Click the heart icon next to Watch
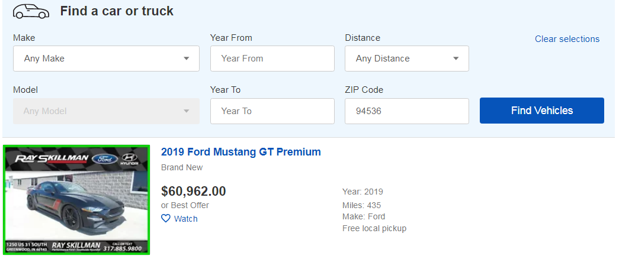 (x=166, y=219)
